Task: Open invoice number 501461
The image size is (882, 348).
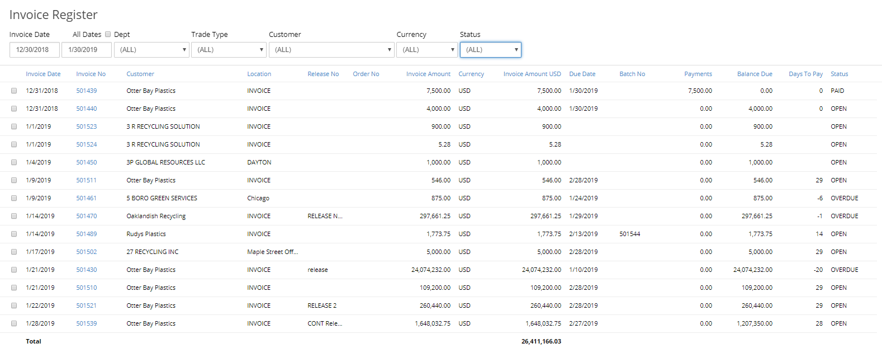Action: [87, 198]
